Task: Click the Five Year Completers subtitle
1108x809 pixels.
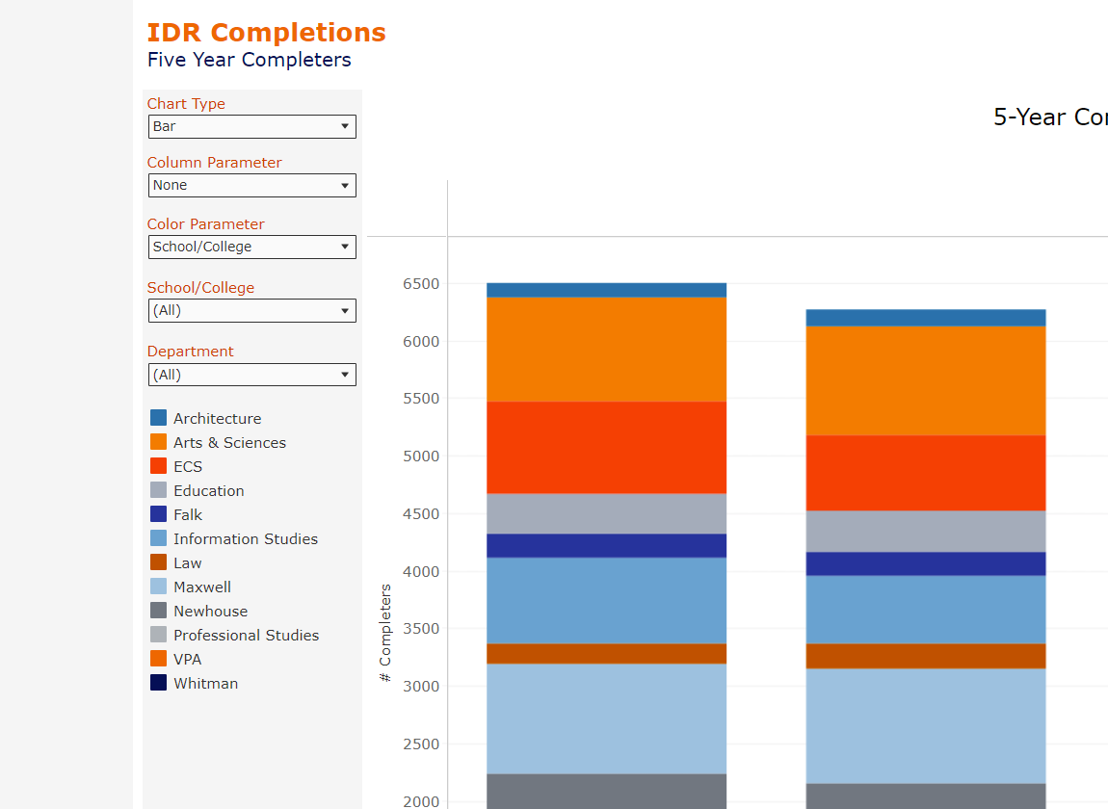Action: (249, 60)
